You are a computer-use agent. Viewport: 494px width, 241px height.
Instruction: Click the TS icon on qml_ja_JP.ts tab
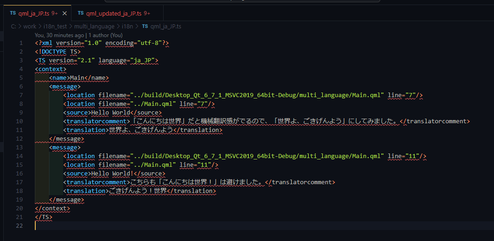[13, 13]
